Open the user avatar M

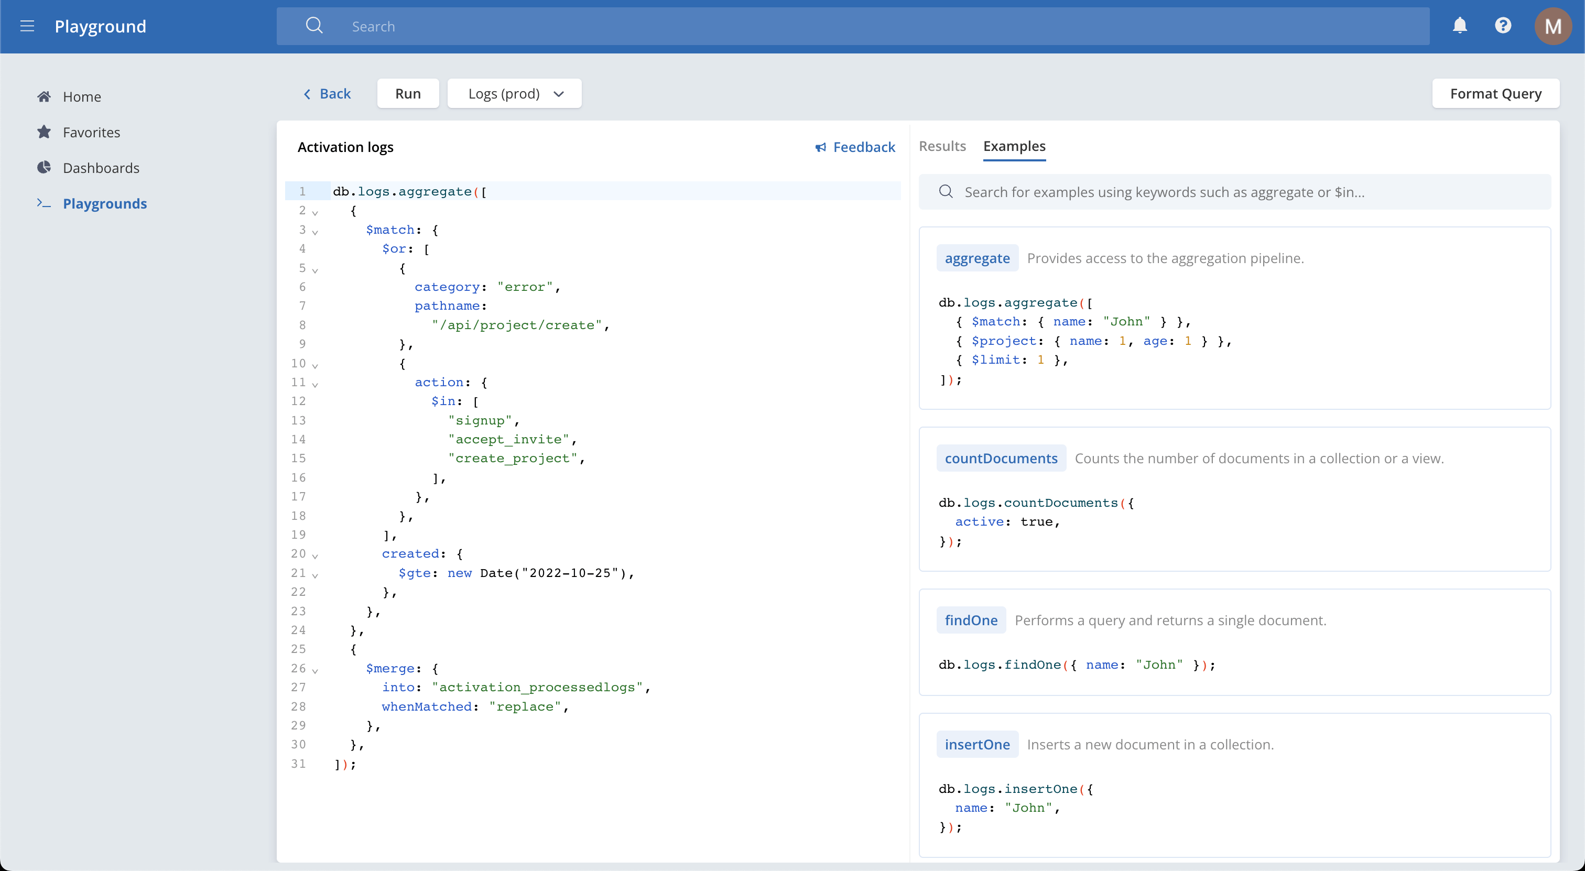(1553, 26)
